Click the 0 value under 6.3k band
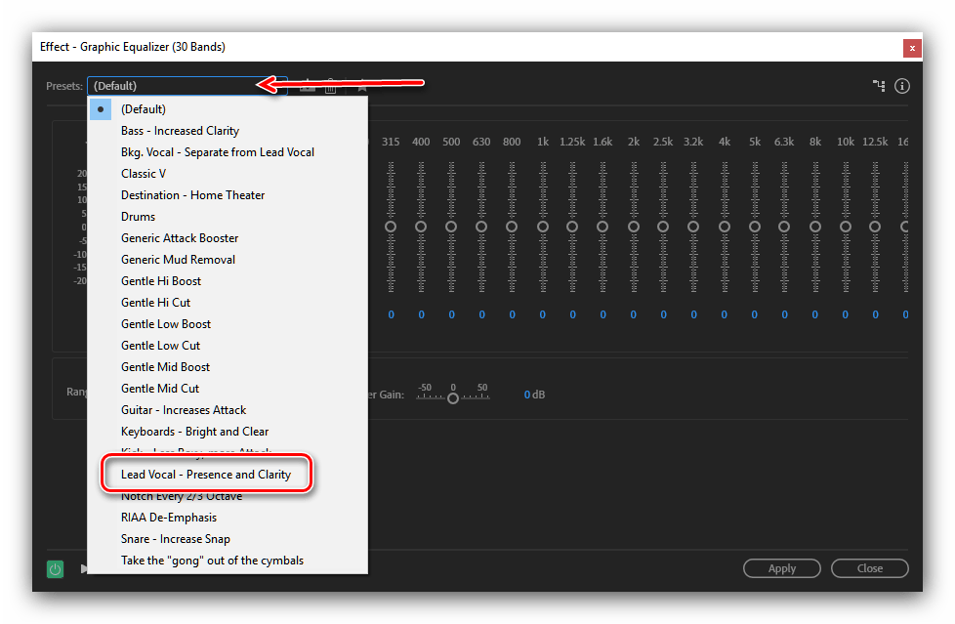Image resolution: width=955 pixels, height=624 pixels. [x=784, y=315]
